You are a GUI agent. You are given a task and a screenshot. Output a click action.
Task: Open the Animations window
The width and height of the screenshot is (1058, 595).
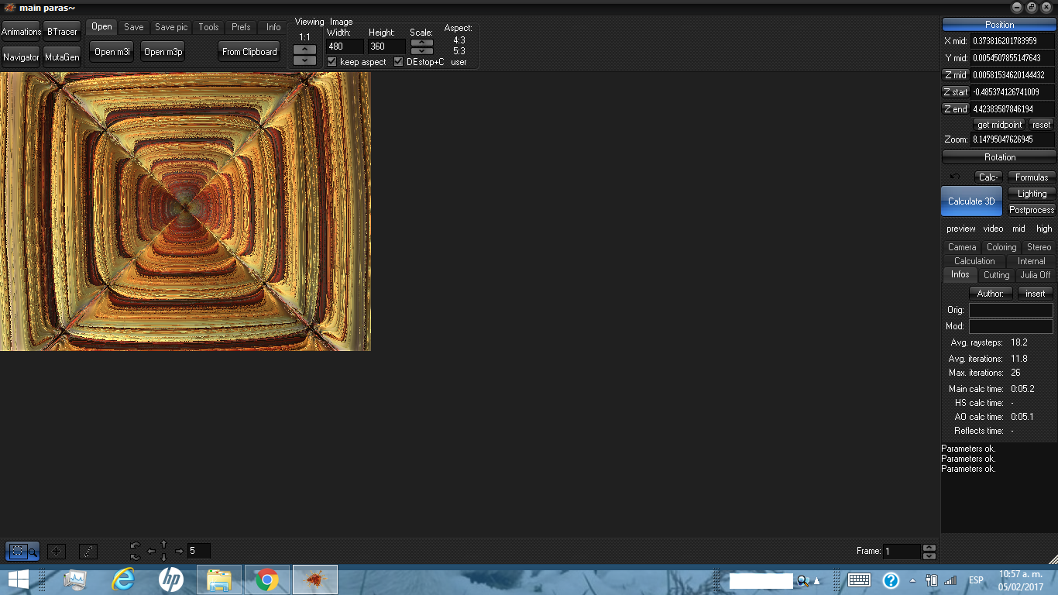pyautogui.click(x=21, y=32)
